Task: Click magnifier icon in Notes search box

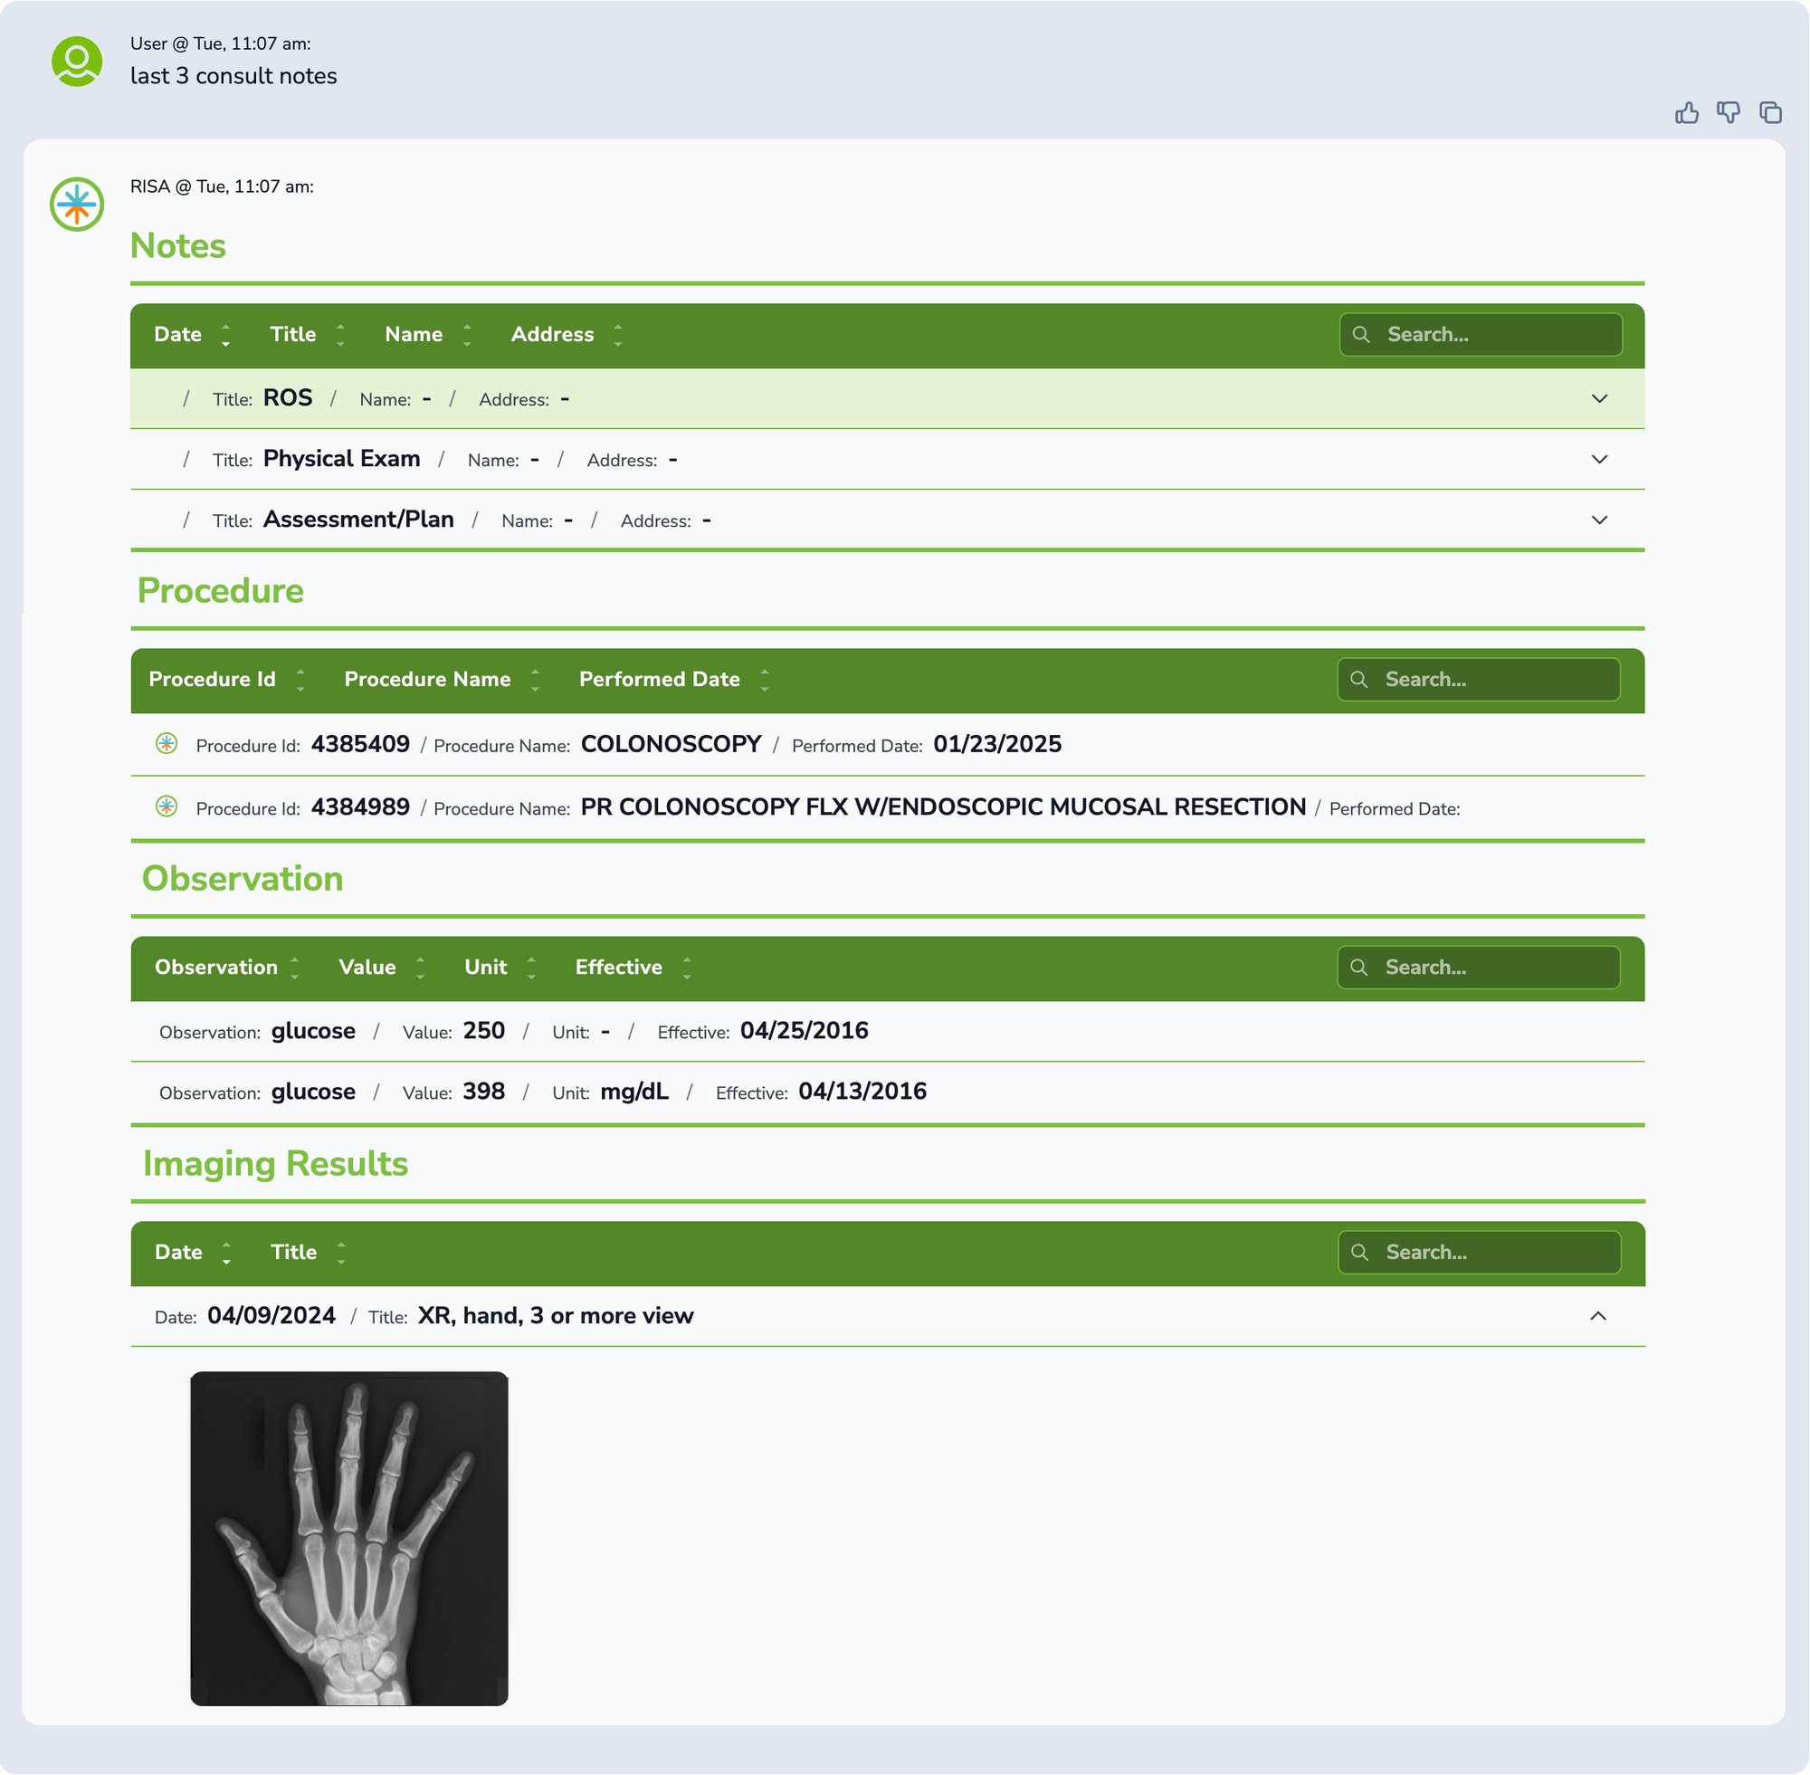Action: [x=1361, y=335]
